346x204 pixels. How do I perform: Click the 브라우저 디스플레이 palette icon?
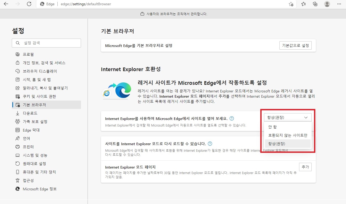[x=18, y=71]
